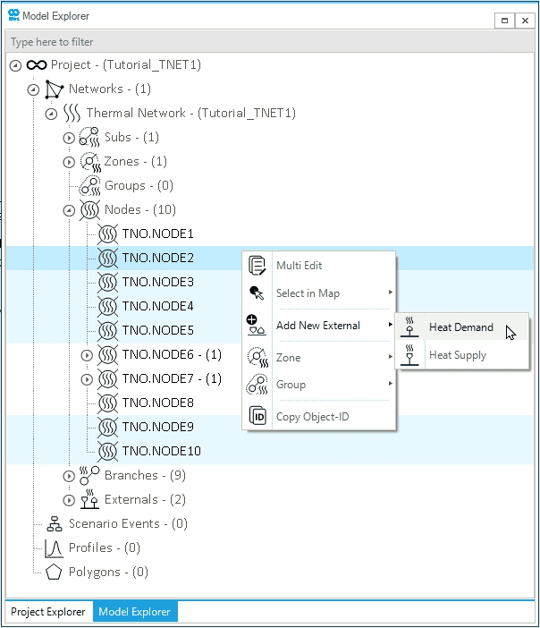The height and width of the screenshot is (628, 540).
Task: Click the Branches icon in the tree
Action: pos(89,476)
